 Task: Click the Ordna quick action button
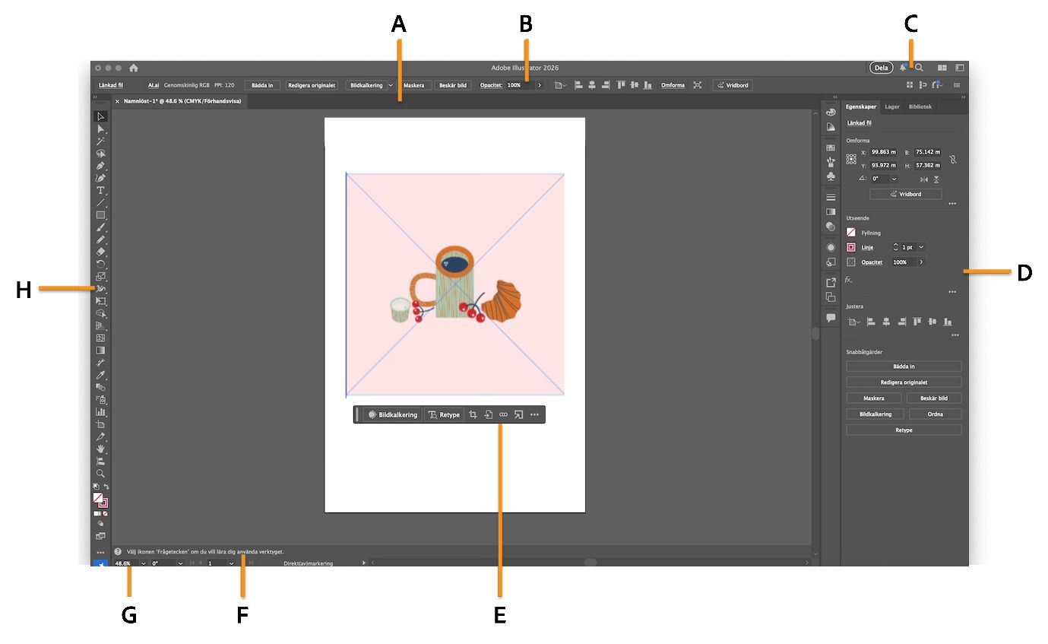934,414
